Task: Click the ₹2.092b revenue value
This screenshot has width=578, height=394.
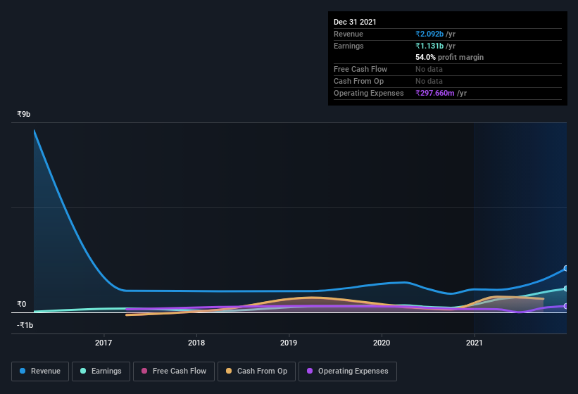Action: [x=429, y=34]
